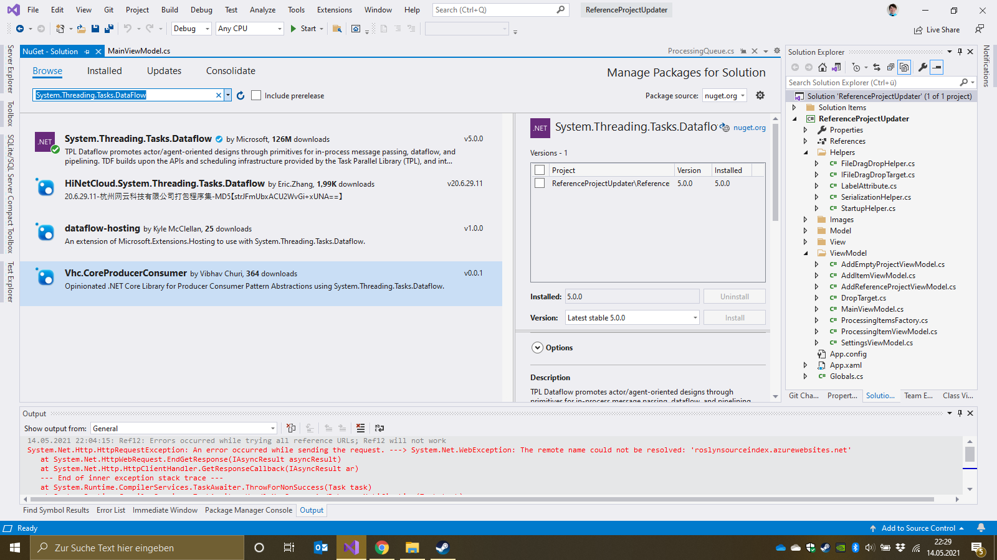Open the Package Manager Console tab
The width and height of the screenshot is (997, 560).
click(x=249, y=510)
